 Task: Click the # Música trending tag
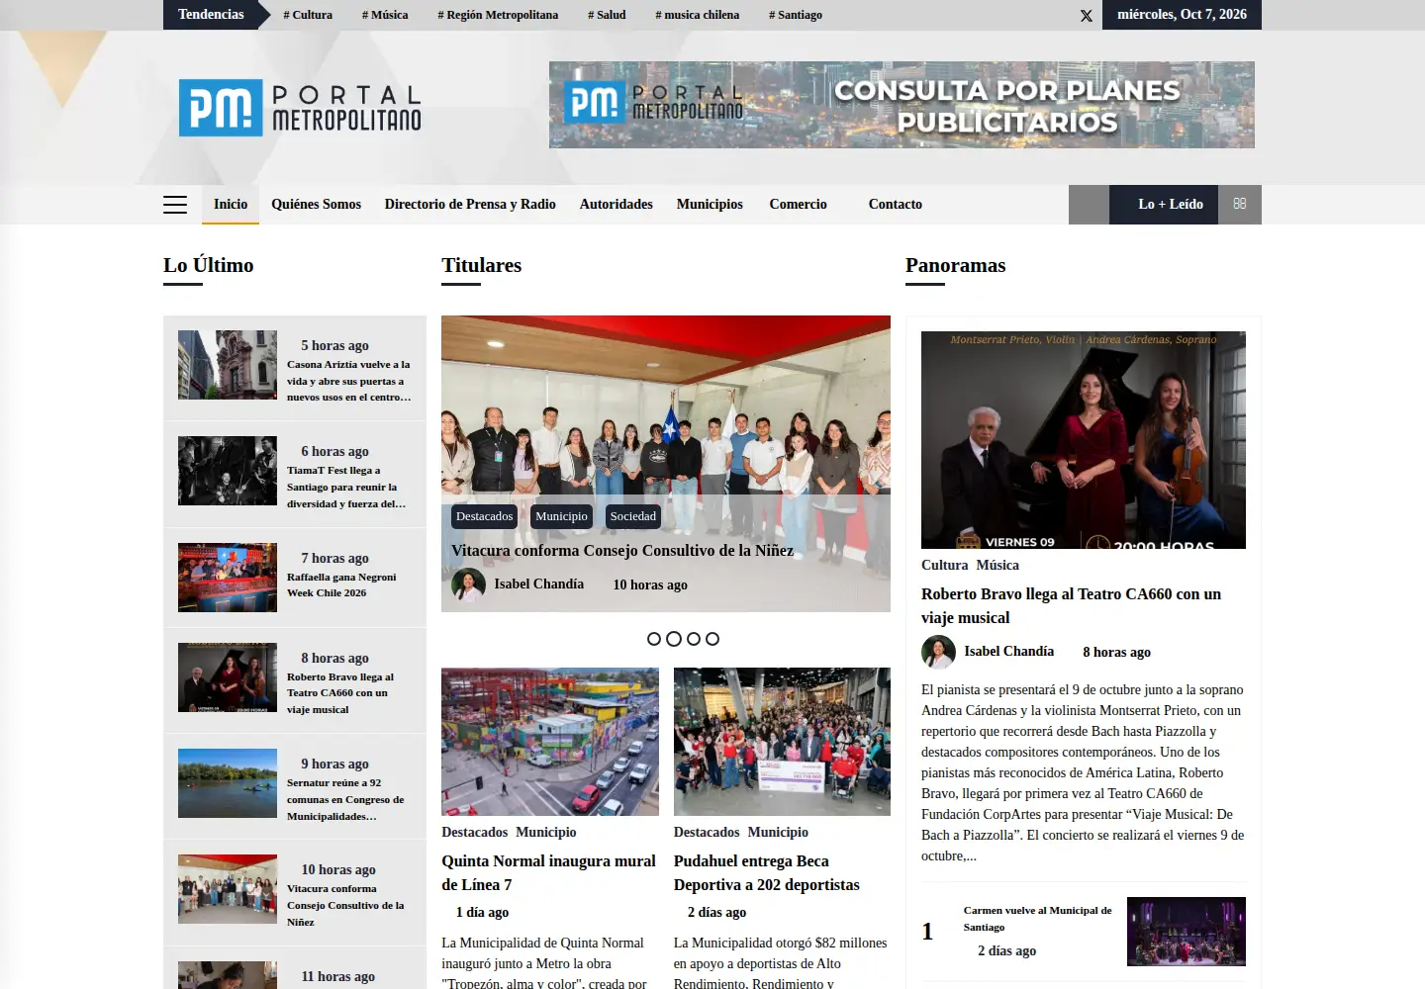[x=385, y=15]
